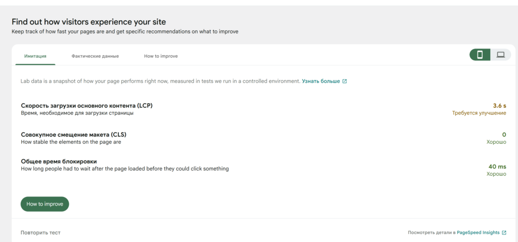Click the 3.6 s LCP value
This screenshot has width=518, height=242.
(x=499, y=106)
